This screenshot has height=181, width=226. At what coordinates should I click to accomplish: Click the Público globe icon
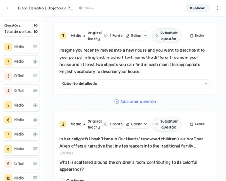pyautogui.click(x=81, y=8)
